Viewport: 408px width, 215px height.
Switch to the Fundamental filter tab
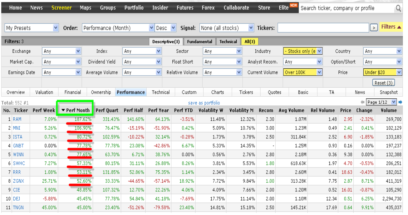tap(200, 42)
